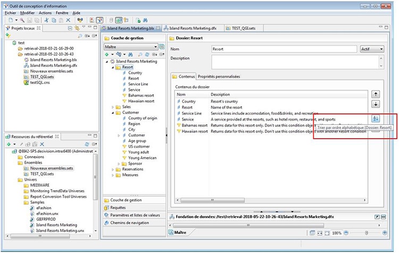Collapse the Resort folder in tree
399x253 pixels.
pos(112,67)
